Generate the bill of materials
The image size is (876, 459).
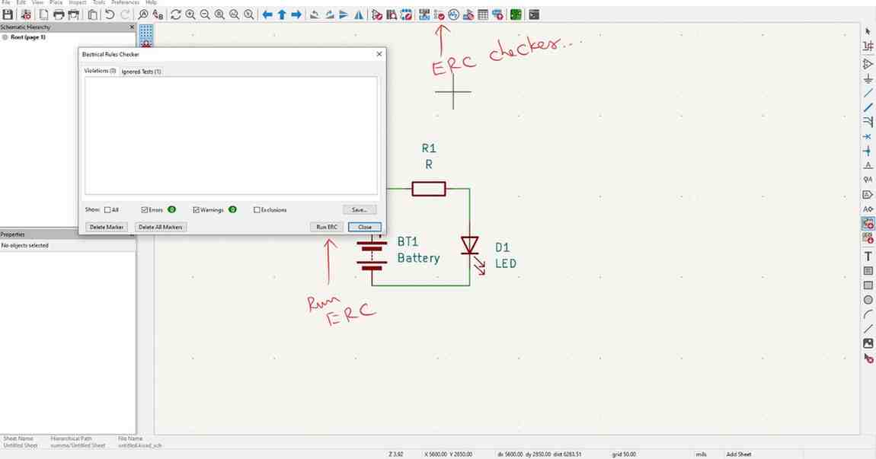(497, 15)
